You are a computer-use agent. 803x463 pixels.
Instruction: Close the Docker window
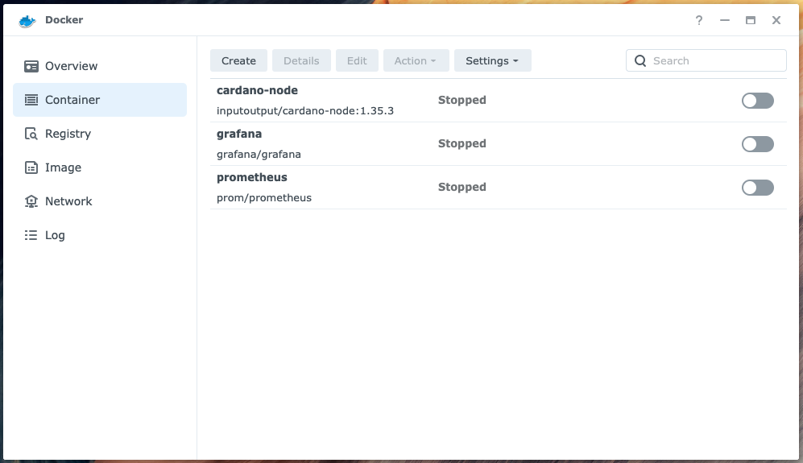pyautogui.click(x=776, y=20)
